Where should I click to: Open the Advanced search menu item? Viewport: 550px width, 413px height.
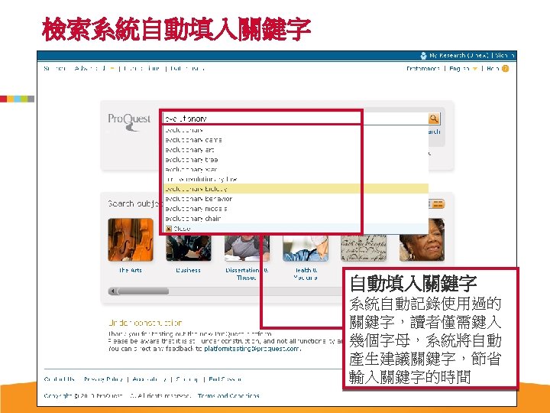90,69
